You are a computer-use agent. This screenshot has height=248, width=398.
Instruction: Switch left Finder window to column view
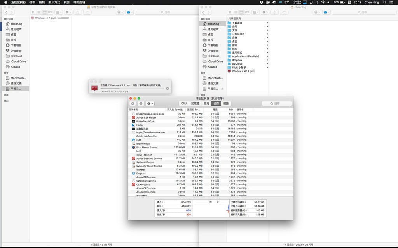[x=45, y=12]
